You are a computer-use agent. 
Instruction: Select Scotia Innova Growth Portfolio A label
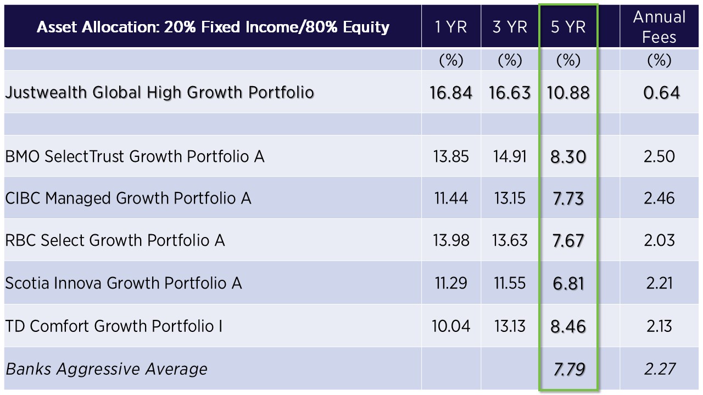click(x=124, y=283)
